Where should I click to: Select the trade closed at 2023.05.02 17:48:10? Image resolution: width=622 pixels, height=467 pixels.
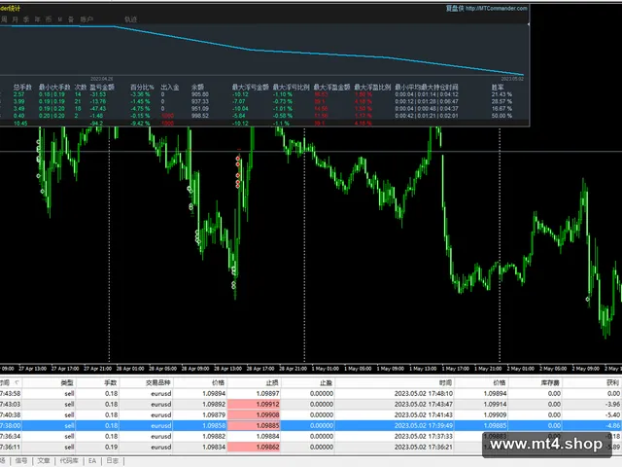point(311,393)
